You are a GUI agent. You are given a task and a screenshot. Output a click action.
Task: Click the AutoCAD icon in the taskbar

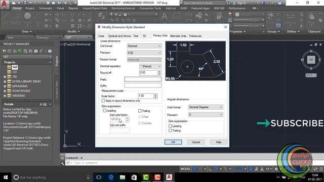coord(169,177)
